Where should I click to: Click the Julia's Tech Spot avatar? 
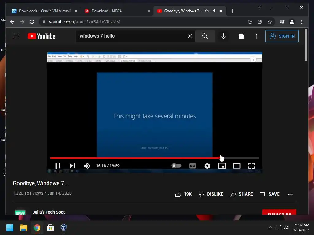coord(20,212)
